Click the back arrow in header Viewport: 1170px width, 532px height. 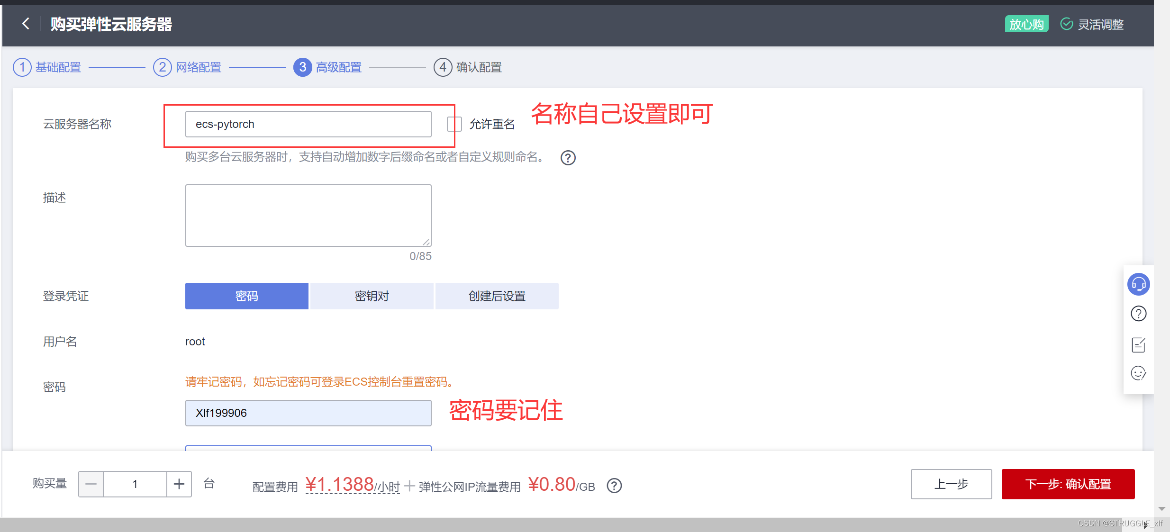pos(26,24)
